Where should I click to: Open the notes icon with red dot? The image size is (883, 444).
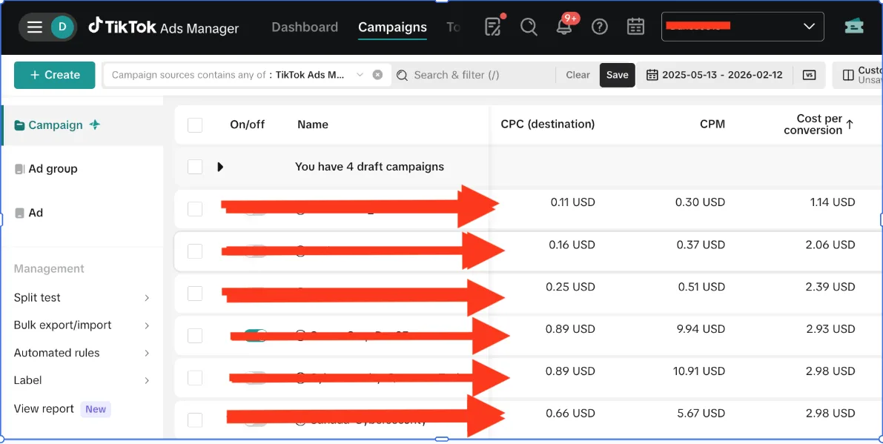pyautogui.click(x=493, y=26)
